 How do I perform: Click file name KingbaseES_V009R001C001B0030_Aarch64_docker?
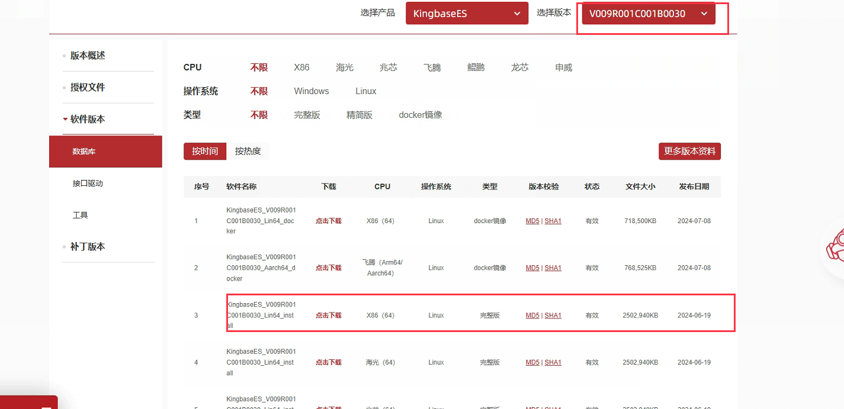click(261, 268)
